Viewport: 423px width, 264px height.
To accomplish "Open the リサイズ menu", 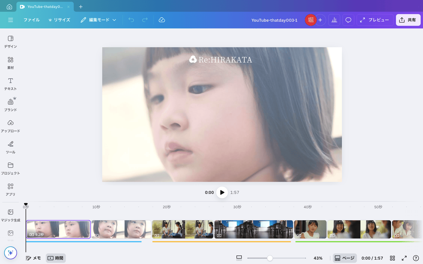I will (x=59, y=20).
